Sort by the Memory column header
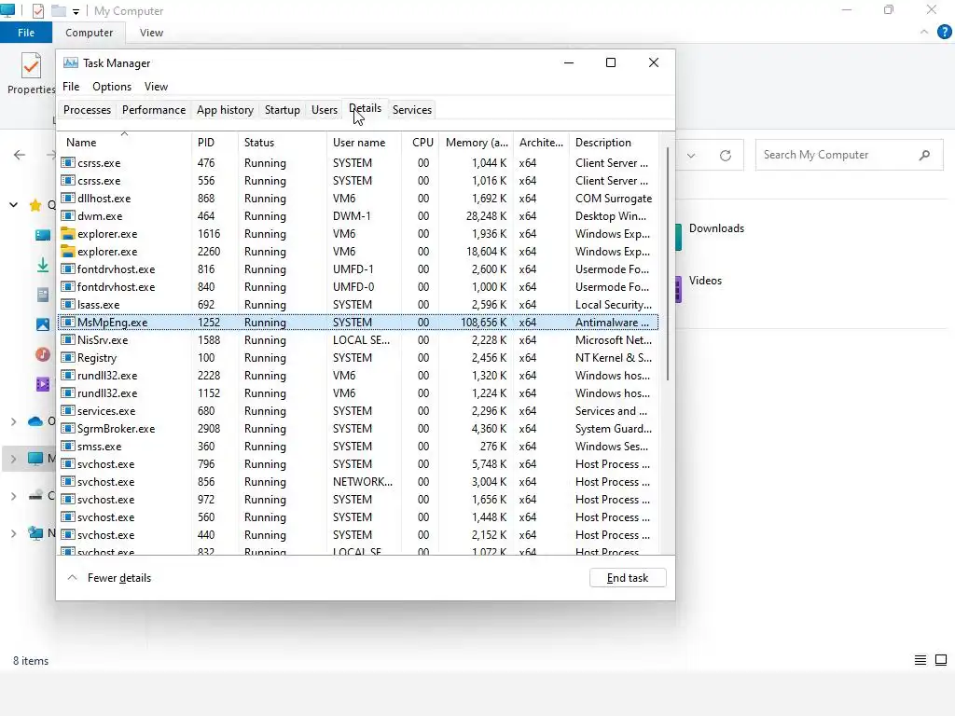This screenshot has width=955, height=716. point(477,143)
